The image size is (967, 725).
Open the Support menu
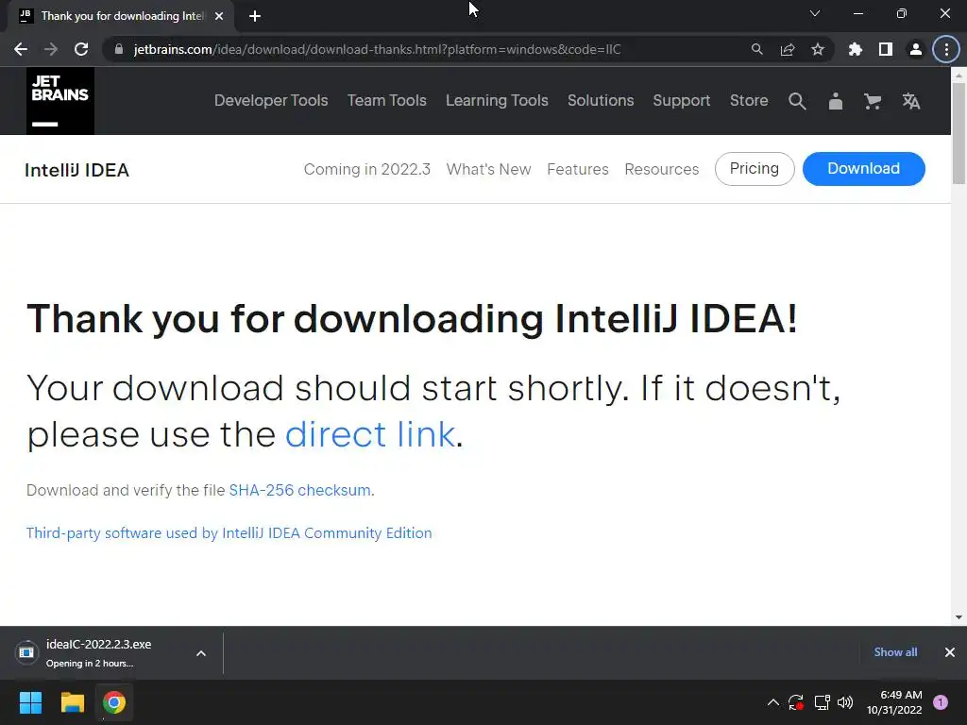tap(682, 100)
